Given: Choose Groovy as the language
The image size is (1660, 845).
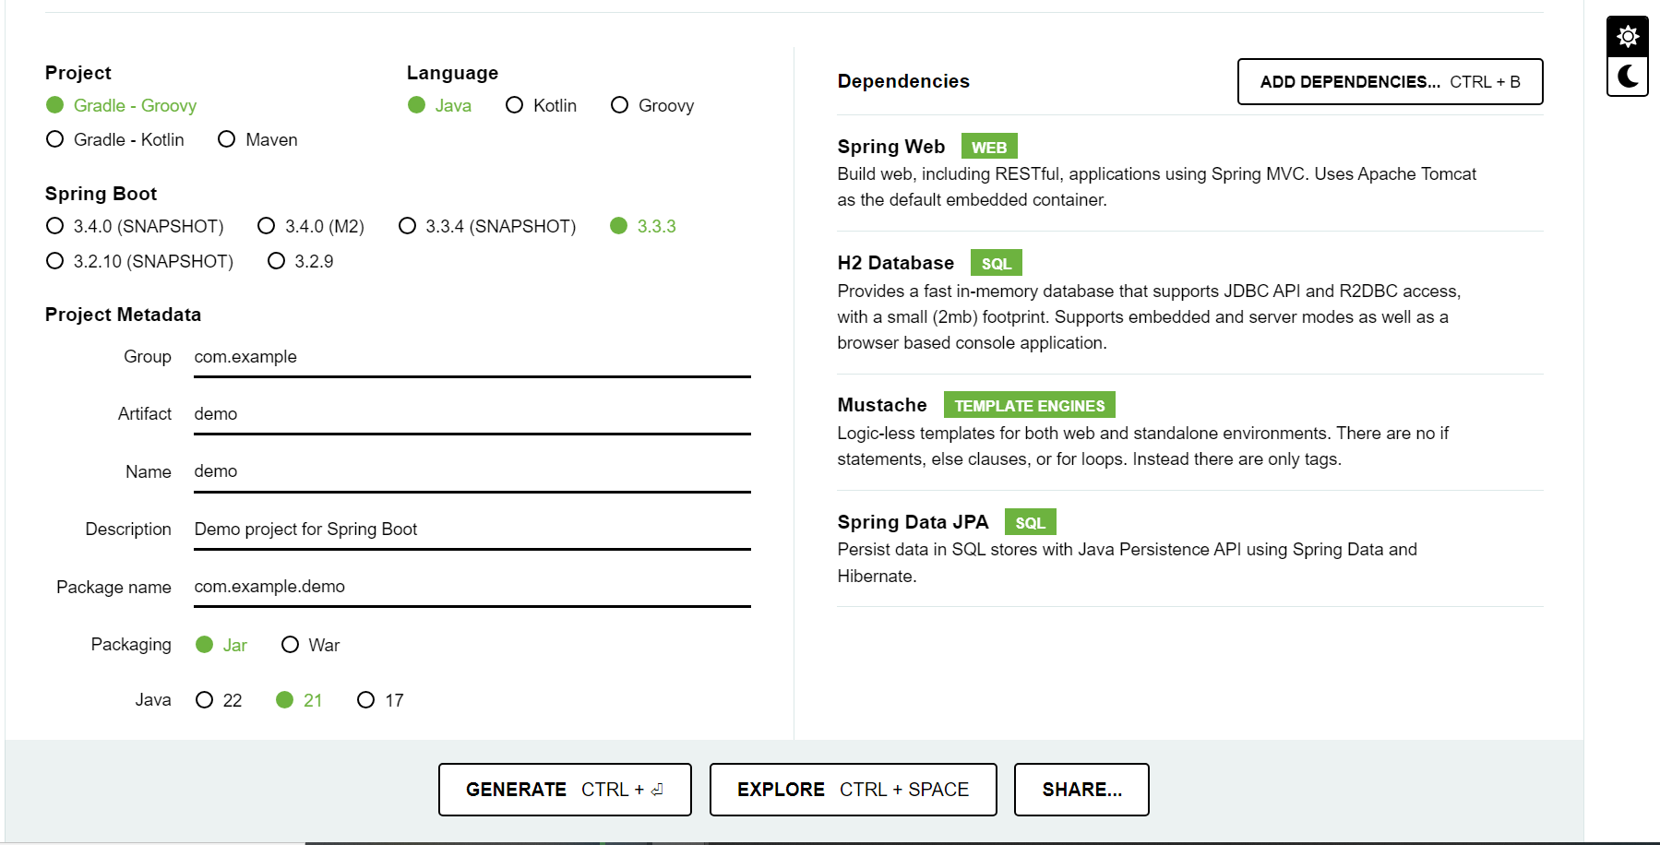Looking at the screenshot, I should point(652,105).
